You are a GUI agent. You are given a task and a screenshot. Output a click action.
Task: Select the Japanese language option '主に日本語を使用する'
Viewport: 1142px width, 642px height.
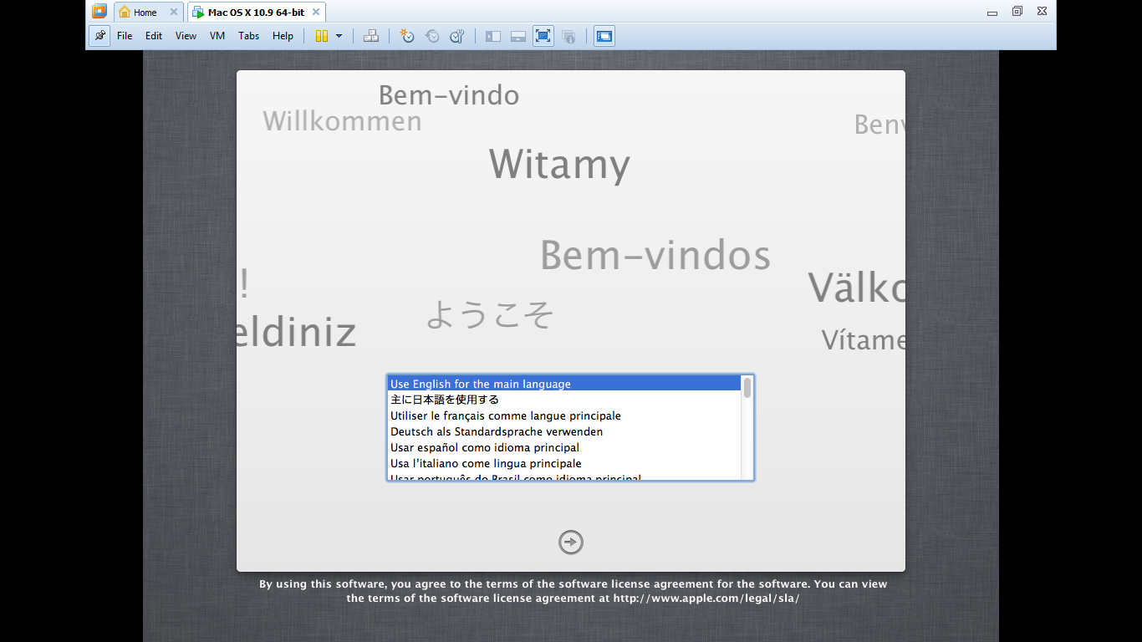564,400
